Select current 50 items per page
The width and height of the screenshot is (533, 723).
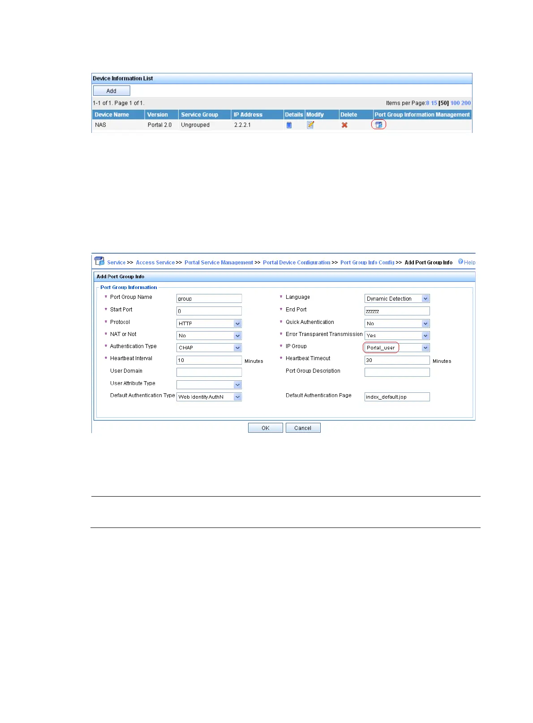[443, 103]
